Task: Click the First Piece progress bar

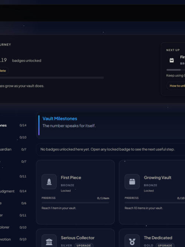Action: [75, 203]
